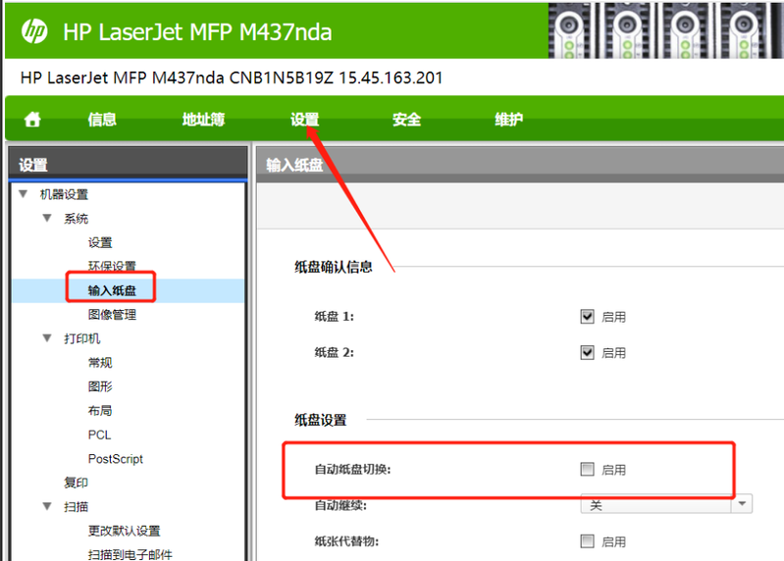The width and height of the screenshot is (784, 561).
Task: Collapse the 机器设置 tree node
Action: (x=23, y=194)
